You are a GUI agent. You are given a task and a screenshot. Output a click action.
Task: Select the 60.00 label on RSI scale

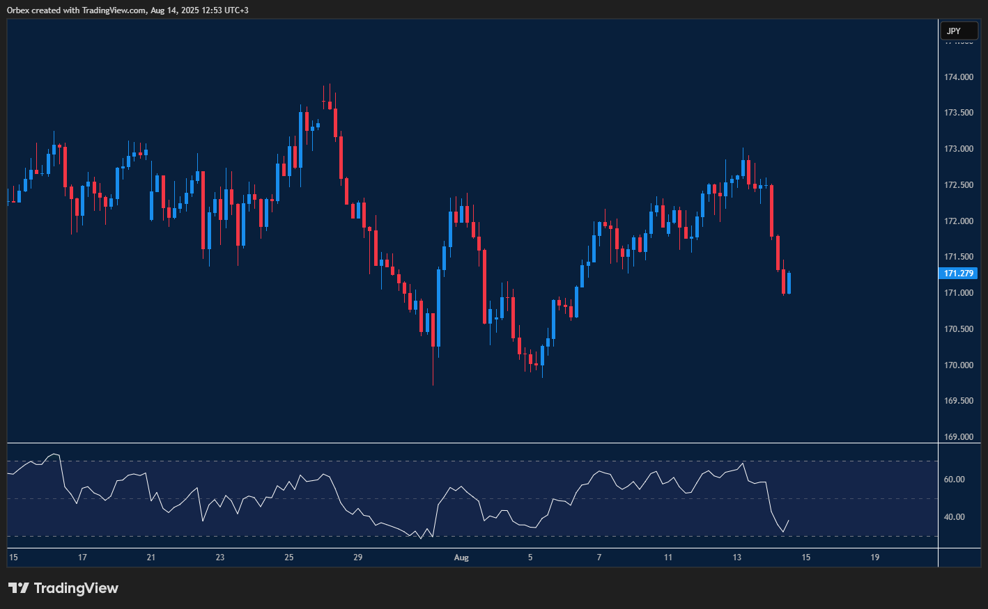[956, 478]
